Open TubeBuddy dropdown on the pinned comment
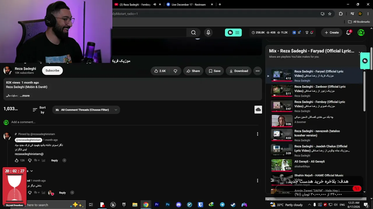The image size is (373, 209). [36, 160]
